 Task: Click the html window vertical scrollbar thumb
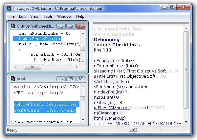pos(83,99)
